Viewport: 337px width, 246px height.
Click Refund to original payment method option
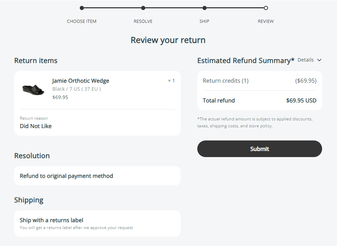(x=67, y=176)
